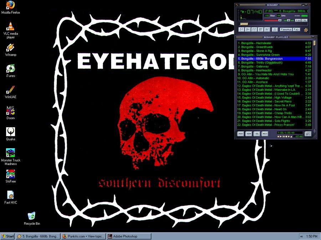Select 'Bongzilla - Gateway' playlist entry
This screenshot has width=321, height=240.
pos(274,66)
